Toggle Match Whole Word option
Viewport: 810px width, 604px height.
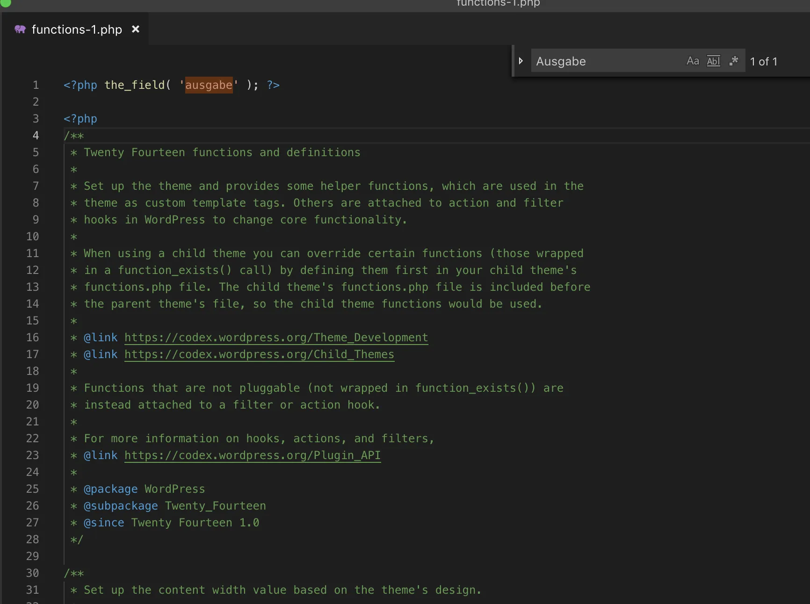pos(713,61)
